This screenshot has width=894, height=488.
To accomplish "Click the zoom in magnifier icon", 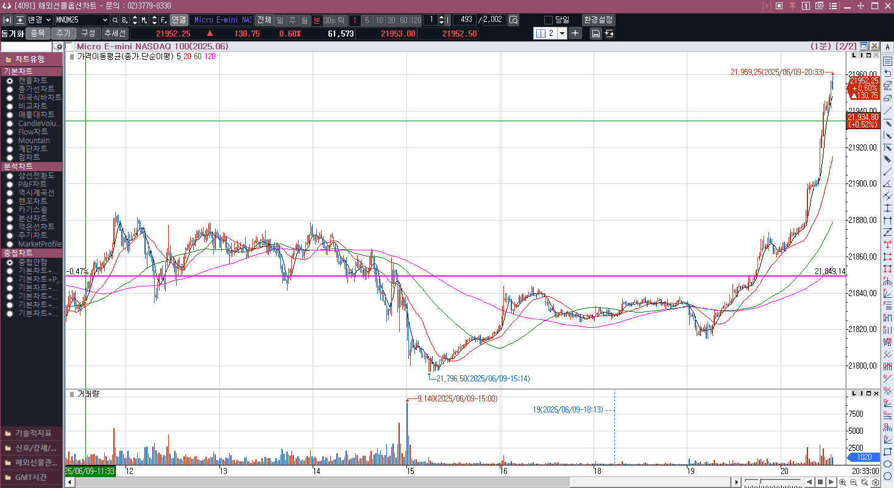I will tap(842, 482).
